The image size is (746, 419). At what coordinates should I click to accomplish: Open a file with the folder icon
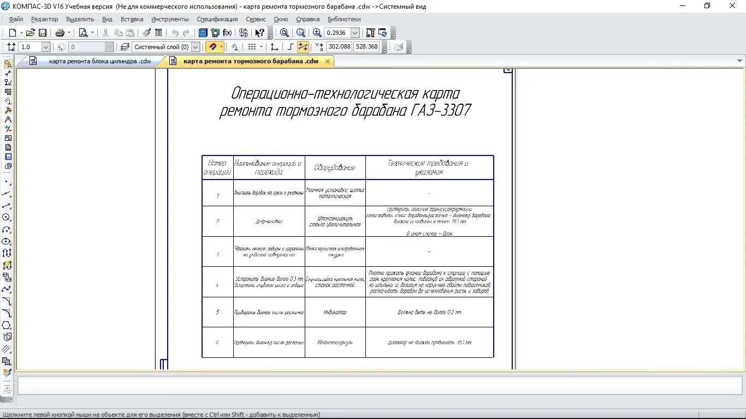click(31, 33)
